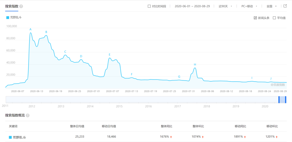Open the 近90天 time range dropdown

(x=225, y=6)
